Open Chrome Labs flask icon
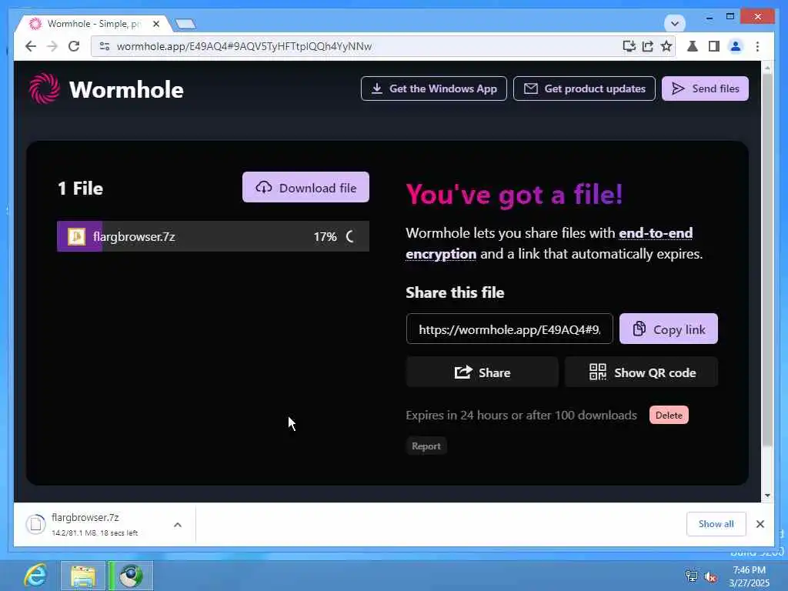 point(693,46)
